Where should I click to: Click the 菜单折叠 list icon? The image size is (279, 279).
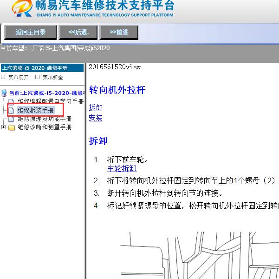[x=37, y=77]
